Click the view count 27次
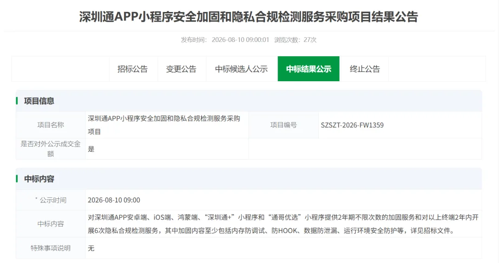499x263 pixels. [310, 40]
